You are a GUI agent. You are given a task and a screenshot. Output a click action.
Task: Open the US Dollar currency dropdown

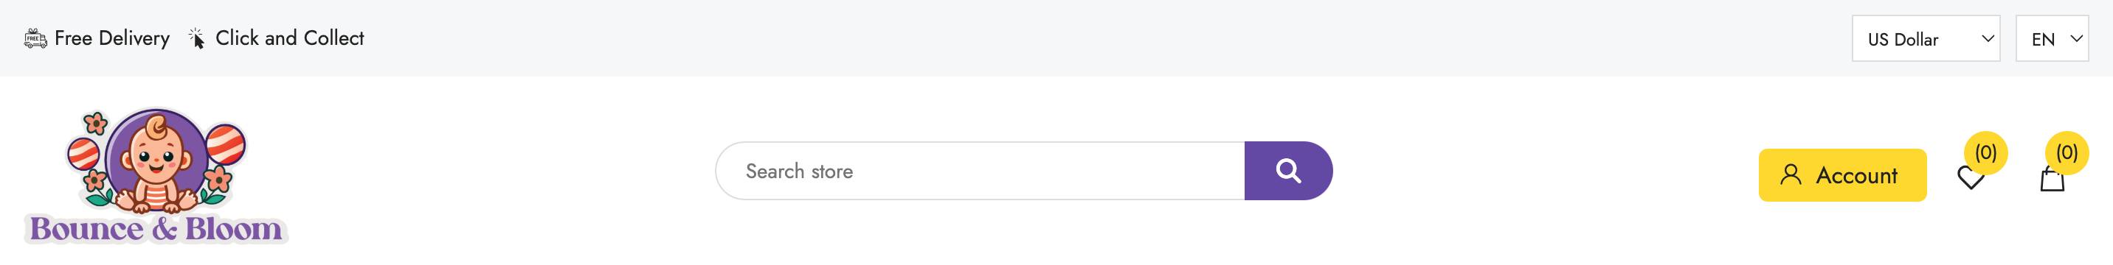tap(1926, 38)
